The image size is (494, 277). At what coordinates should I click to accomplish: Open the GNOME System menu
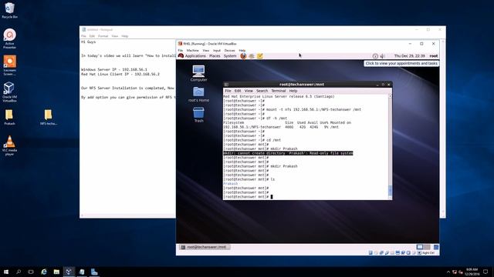pyautogui.click(x=230, y=56)
